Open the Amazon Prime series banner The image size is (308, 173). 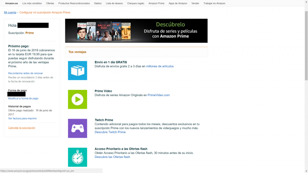click(x=136, y=31)
